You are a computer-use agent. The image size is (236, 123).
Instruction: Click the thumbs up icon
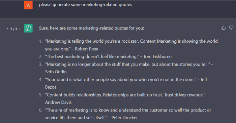coord(224,28)
